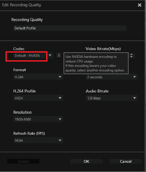Click the NVIDIA hardware encoding tooltip text
Screen dimensions: 146x172
pyautogui.click(x=95, y=63)
